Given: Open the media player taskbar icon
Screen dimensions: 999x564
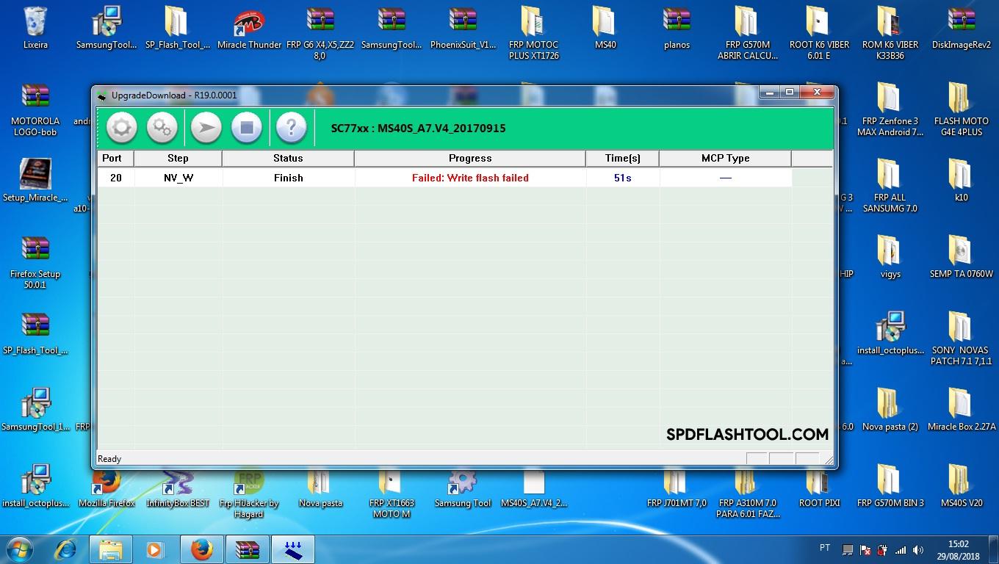Looking at the screenshot, I should pyautogui.click(x=155, y=549).
